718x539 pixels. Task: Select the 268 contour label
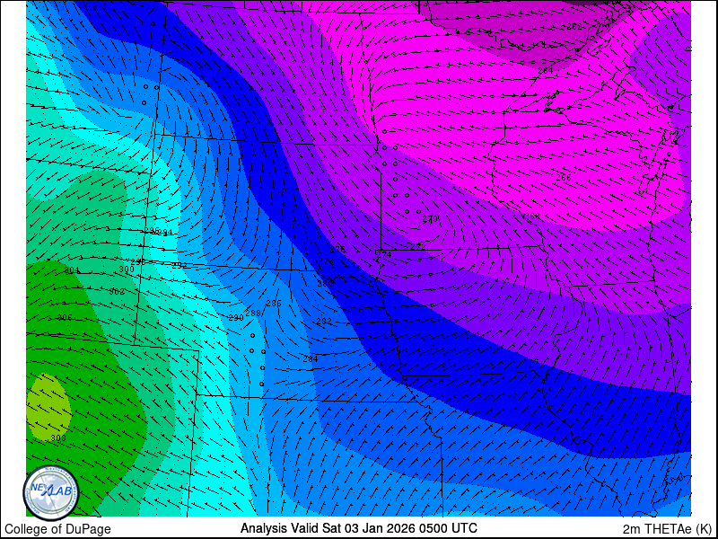tap(532, 216)
